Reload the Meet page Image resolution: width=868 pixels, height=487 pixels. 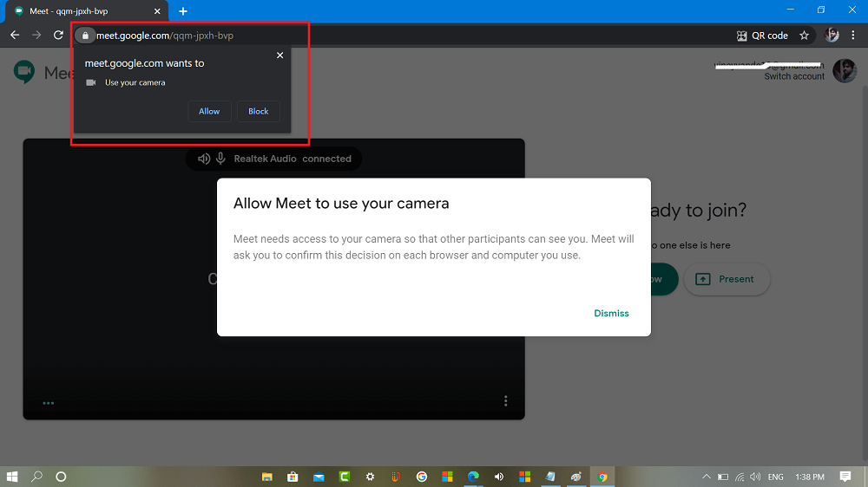coord(58,36)
